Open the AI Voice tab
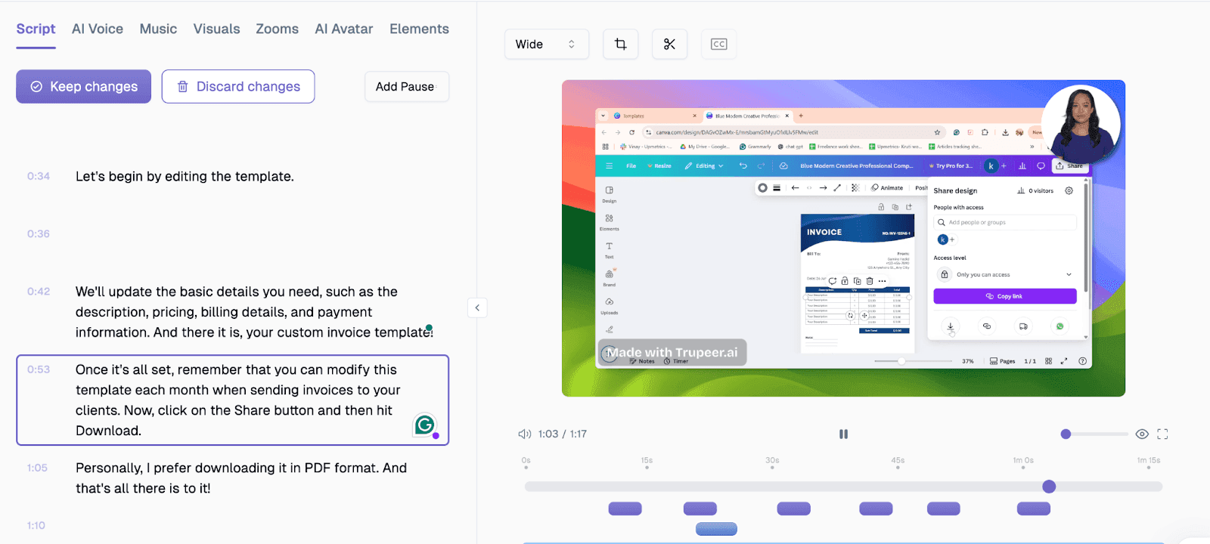The image size is (1210, 544). [98, 29]
